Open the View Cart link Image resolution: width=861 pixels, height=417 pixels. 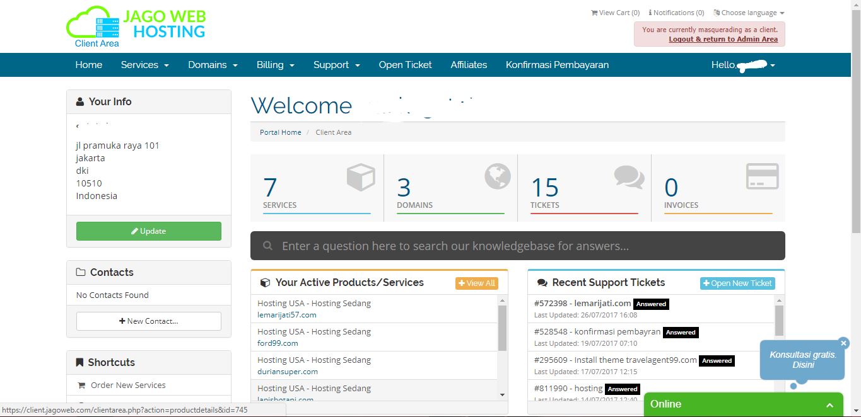(615, 13)
